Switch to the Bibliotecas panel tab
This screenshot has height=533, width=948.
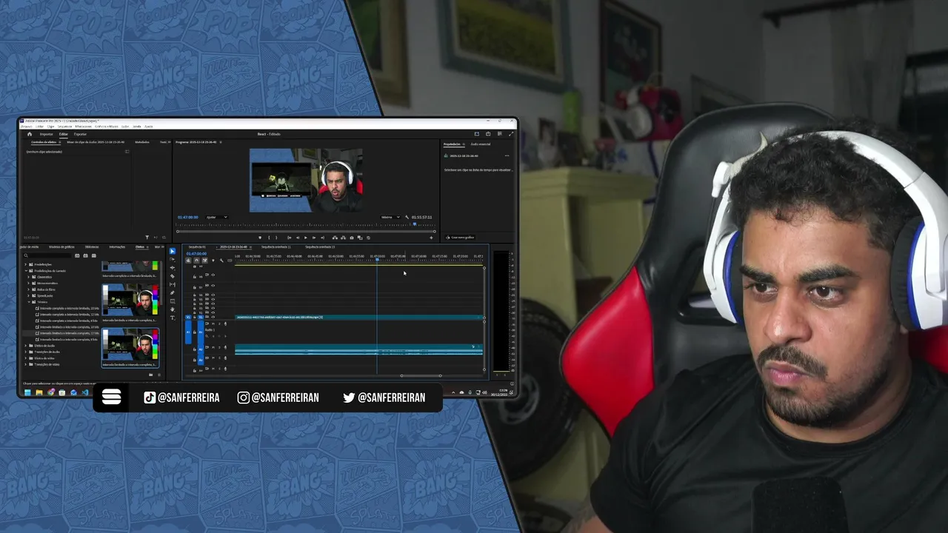[92, 247]
